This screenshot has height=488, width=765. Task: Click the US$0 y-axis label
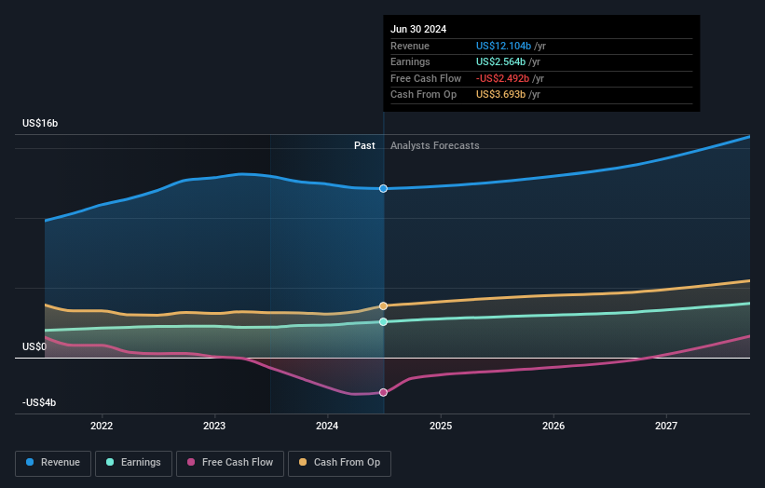coord(34,346)
